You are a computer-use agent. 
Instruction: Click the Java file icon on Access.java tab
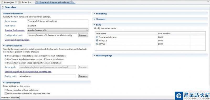coord(2,2)
